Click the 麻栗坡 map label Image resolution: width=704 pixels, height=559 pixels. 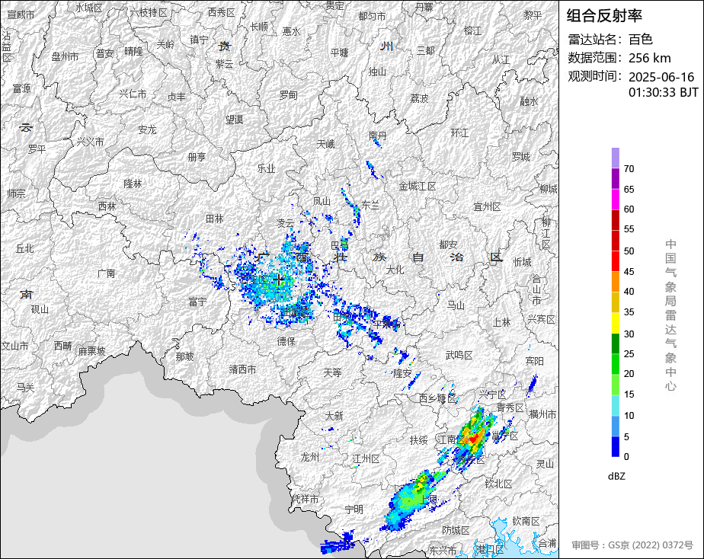click(91, 351)
